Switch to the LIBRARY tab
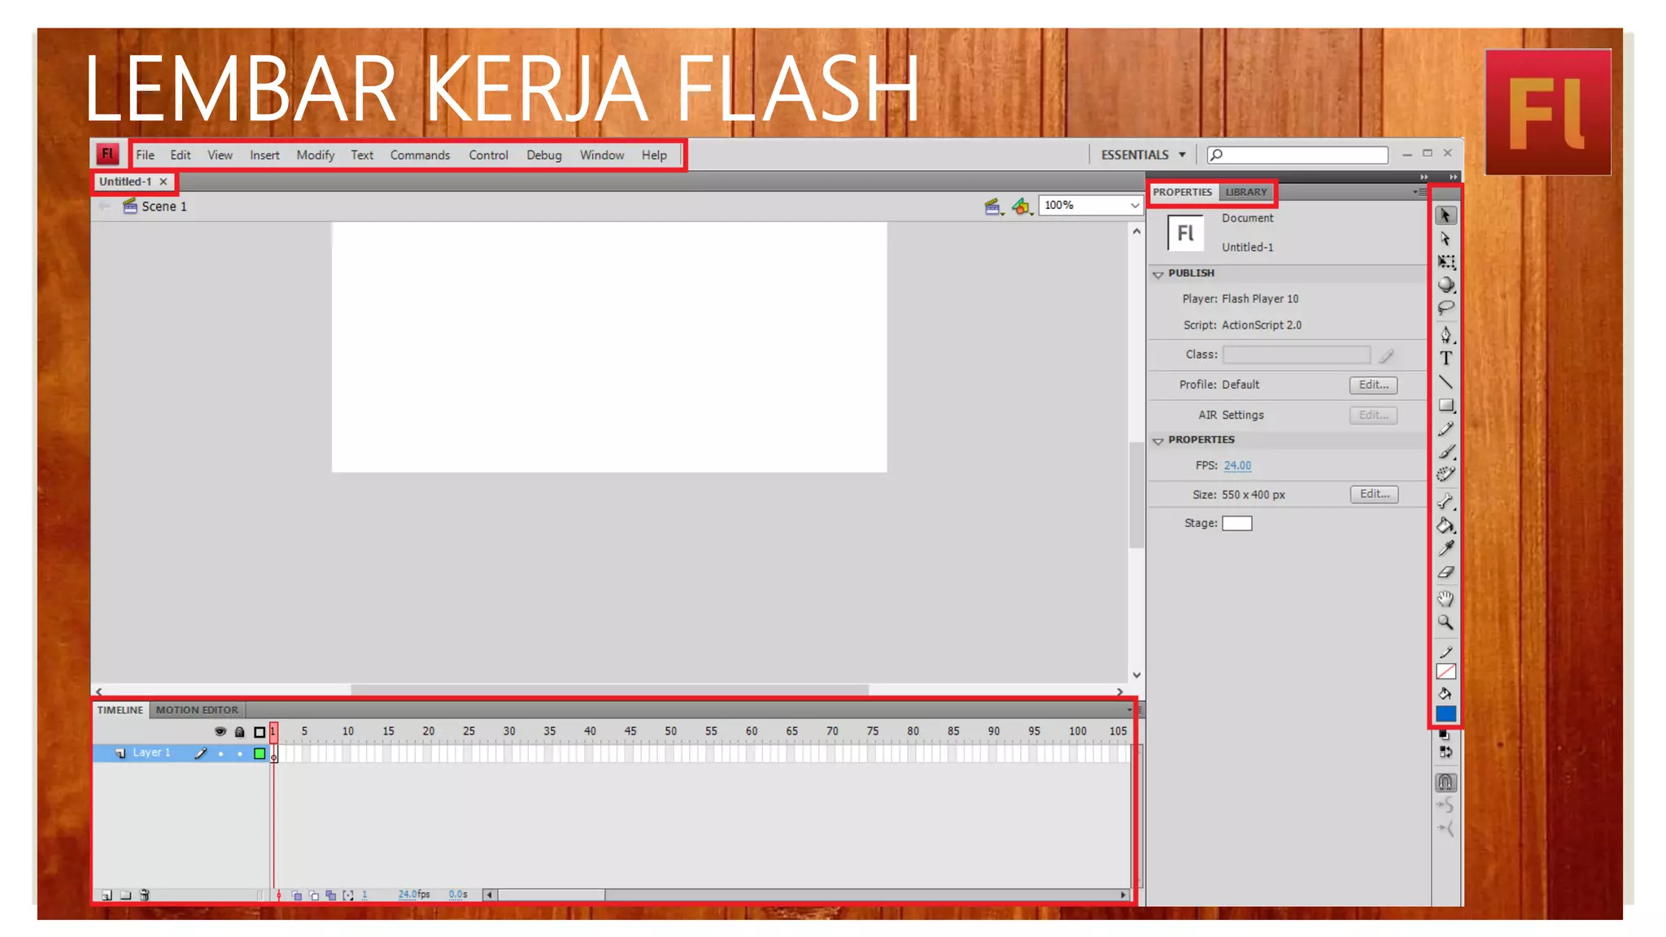 click(1246, 192)
